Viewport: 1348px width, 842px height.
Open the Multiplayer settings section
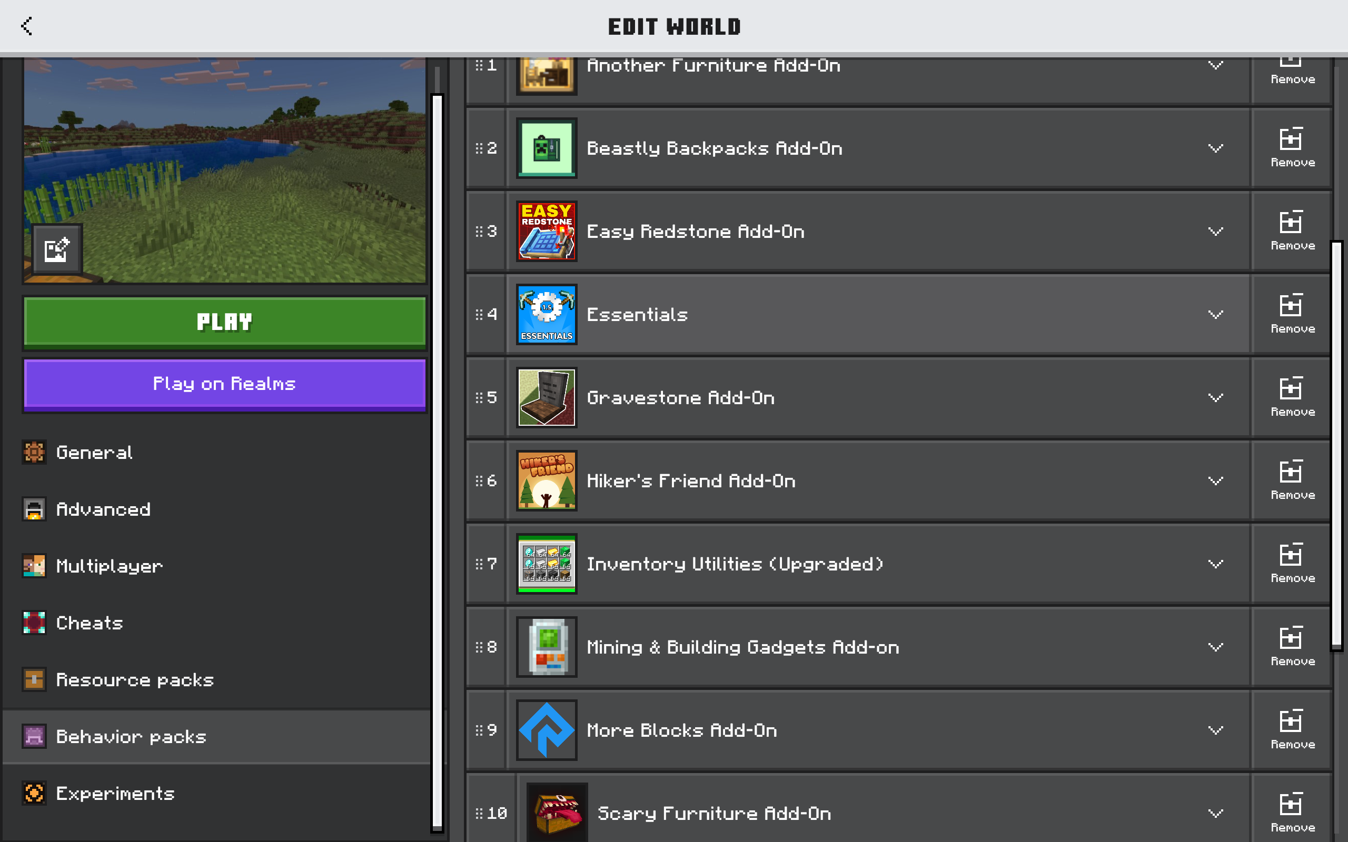click(216, 566)
